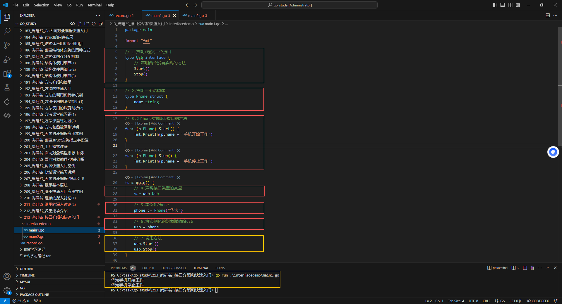This screenshot has height=304, width=562.
Task: Click the Ln 21, Col 1 status item
Action: pos(434,301)
